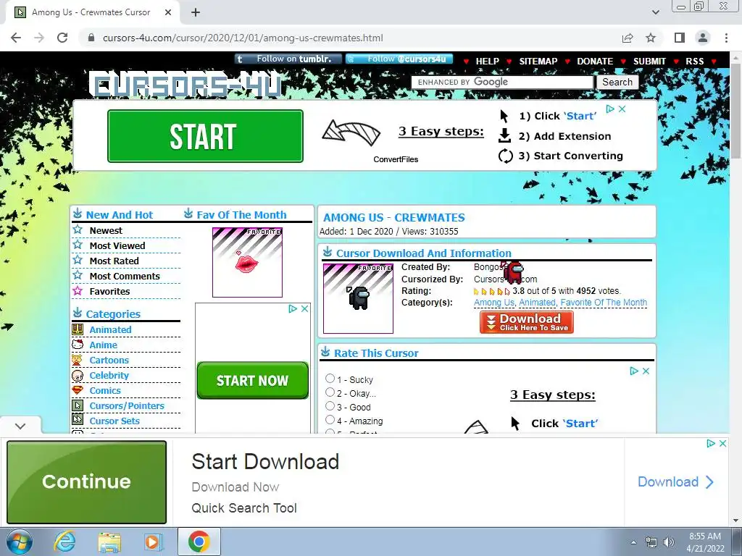Collapse bottom ad with chevron tab
This screenshot has width=742, height=556.
(20, 426)
